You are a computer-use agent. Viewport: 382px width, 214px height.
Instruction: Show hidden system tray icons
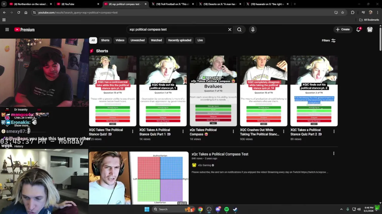[x=341, y=209]
